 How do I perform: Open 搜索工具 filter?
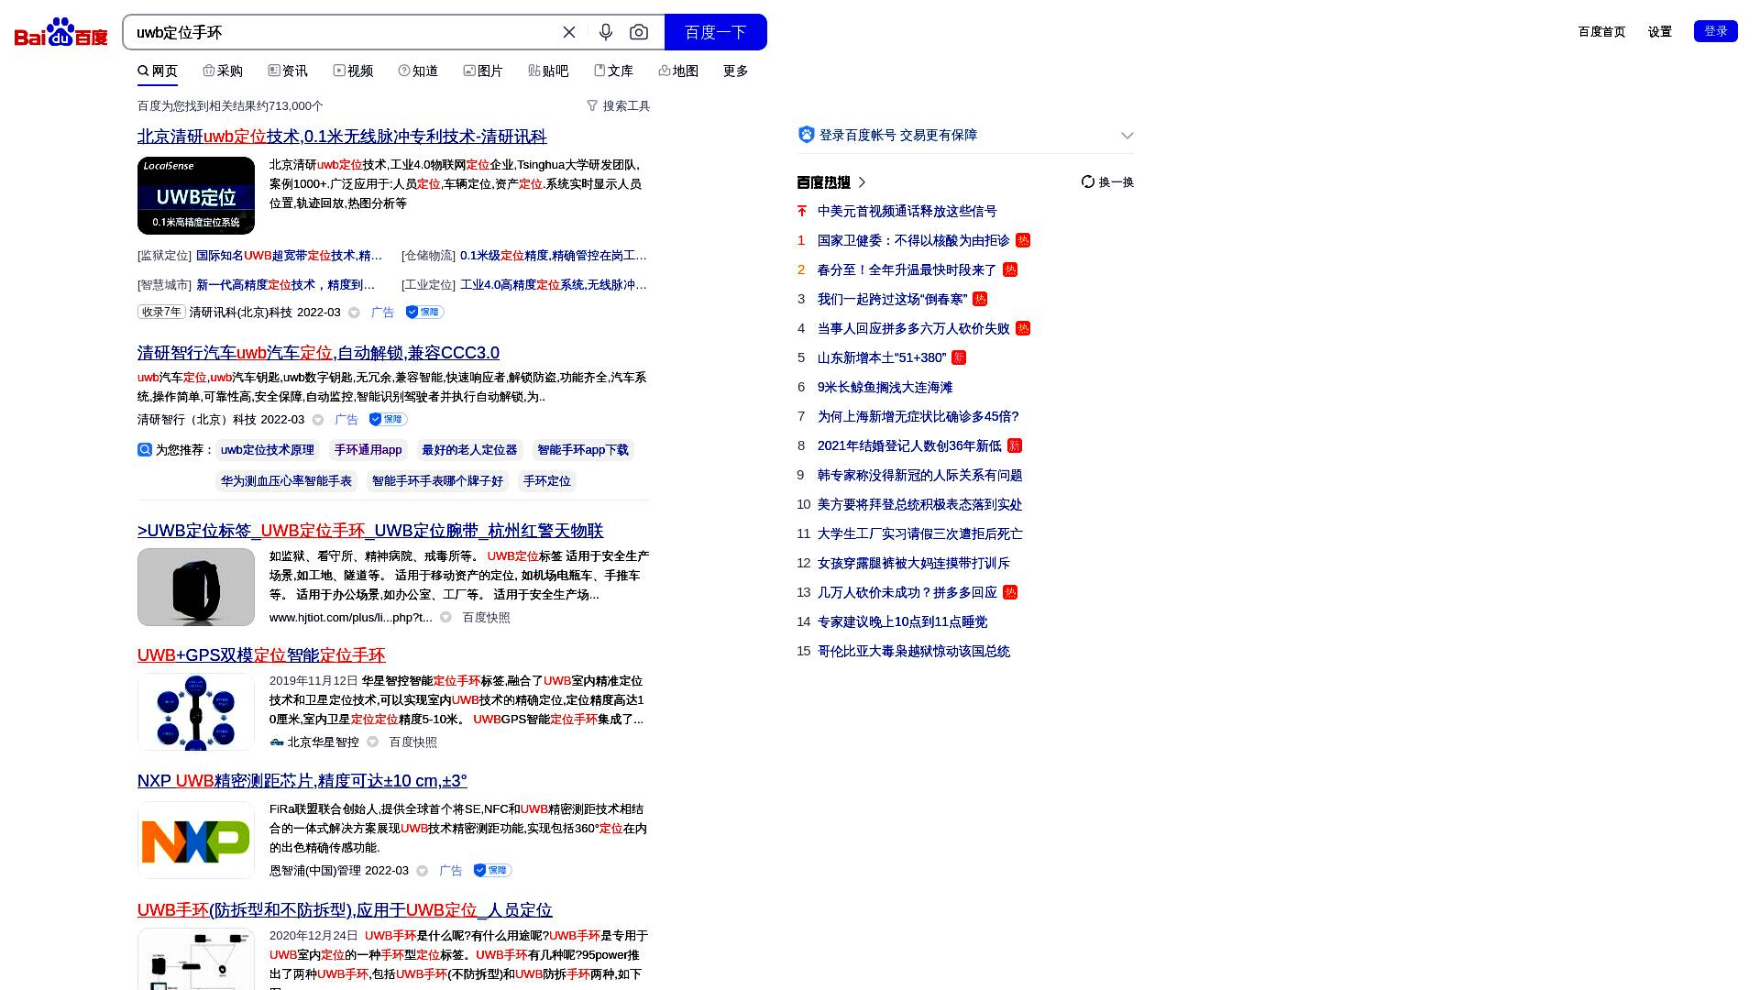(619, 106)
